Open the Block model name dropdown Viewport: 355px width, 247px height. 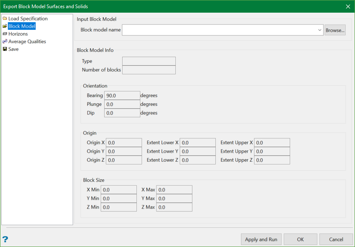tap(319, 30)
